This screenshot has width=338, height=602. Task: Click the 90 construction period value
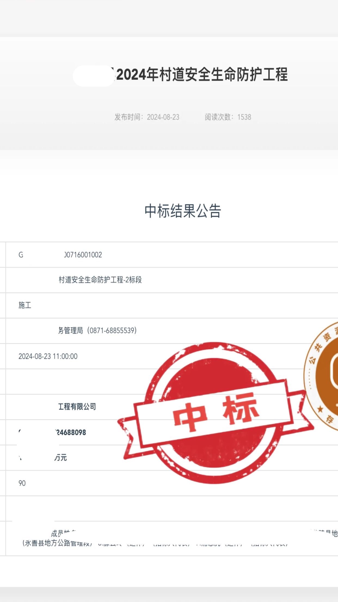(x=22, y=483)
